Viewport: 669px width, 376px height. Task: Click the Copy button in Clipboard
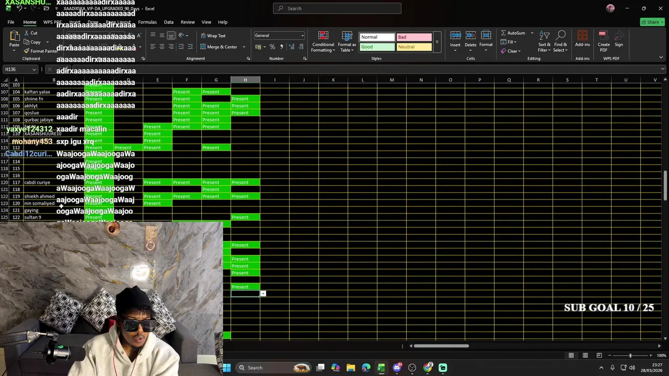click(x=32, y=42)
